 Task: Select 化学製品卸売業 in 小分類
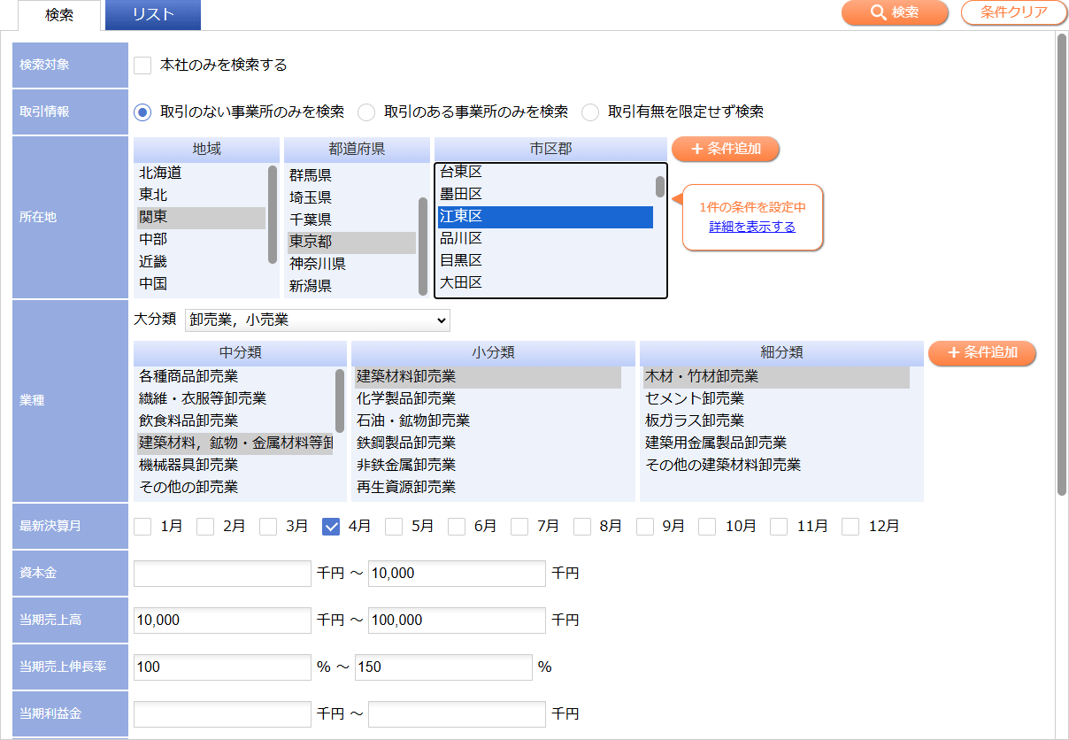tap(488, 399)
